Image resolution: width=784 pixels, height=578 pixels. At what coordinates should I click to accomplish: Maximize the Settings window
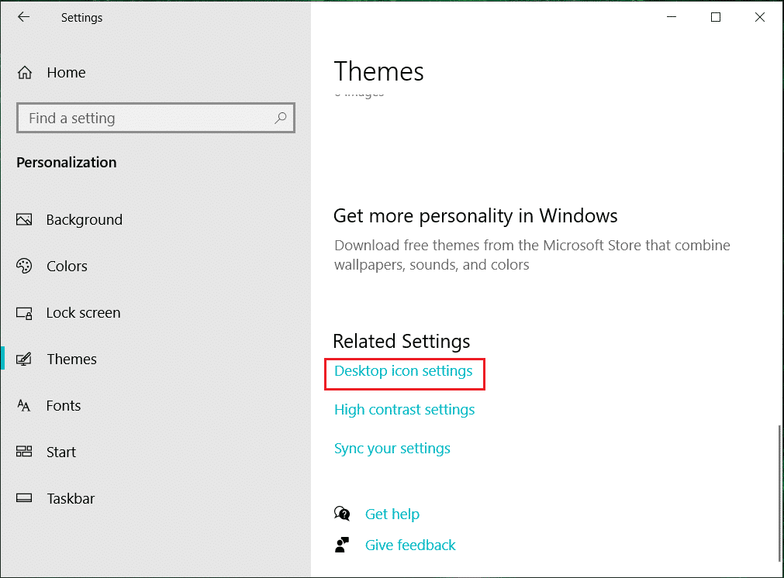[716, 17]
